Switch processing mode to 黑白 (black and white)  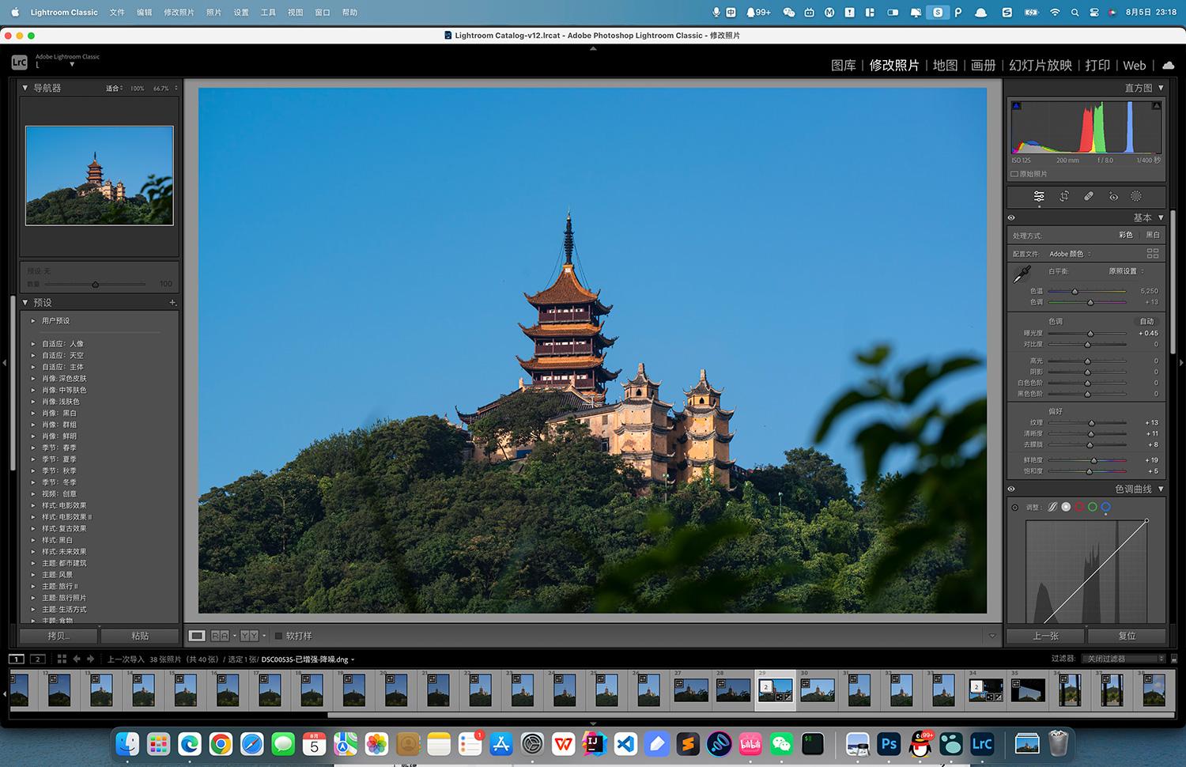(x=1152, y=235)
